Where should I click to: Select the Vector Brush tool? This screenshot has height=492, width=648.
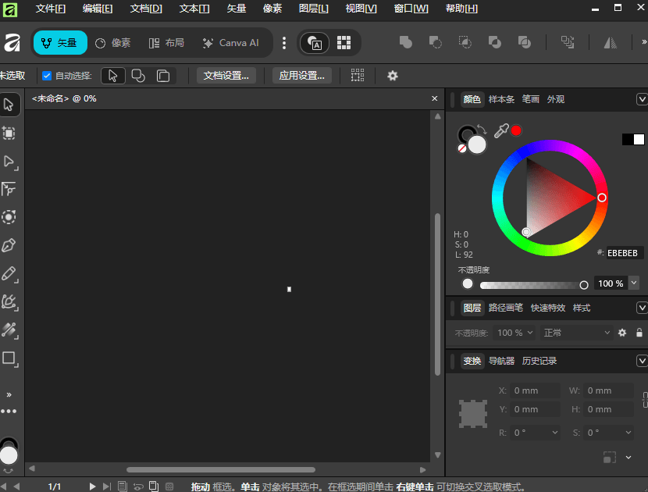pyautogui.click(x=10, y=302)
